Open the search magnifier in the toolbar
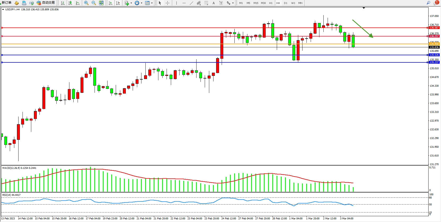Screen dimensions: 441x222 [x=428, y=3]
